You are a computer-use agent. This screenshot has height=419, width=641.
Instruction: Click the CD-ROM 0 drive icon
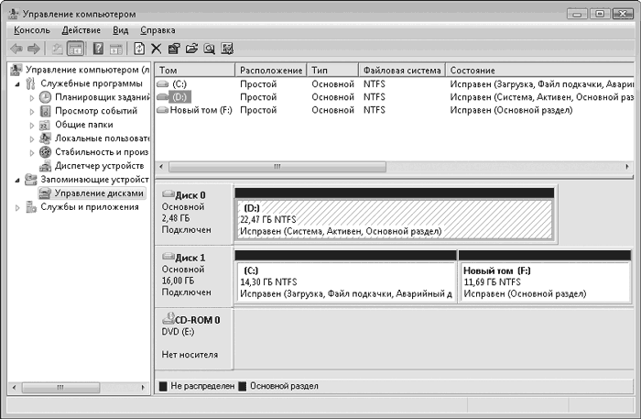(168, 320)
